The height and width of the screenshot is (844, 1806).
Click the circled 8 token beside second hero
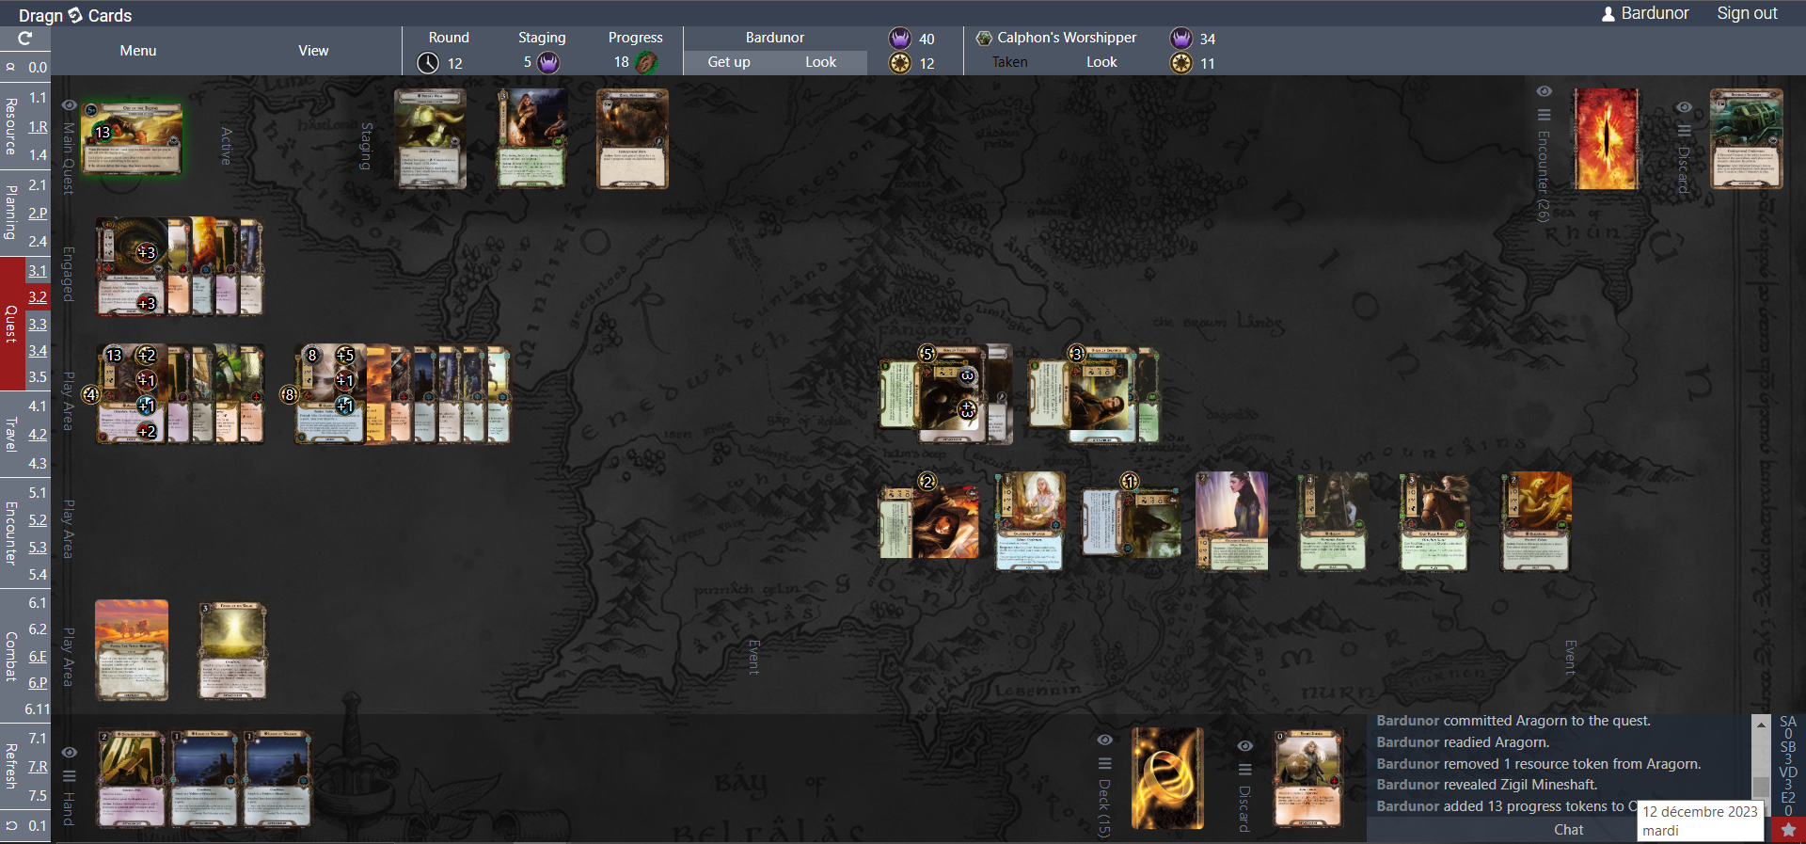tap(289, 394)
